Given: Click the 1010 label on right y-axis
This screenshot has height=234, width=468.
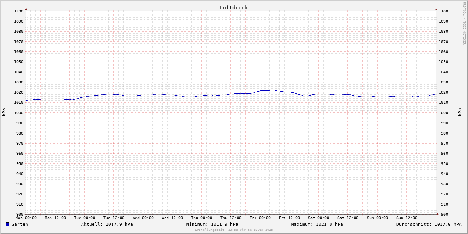Looking at the screenshot, I should point(443,103).
